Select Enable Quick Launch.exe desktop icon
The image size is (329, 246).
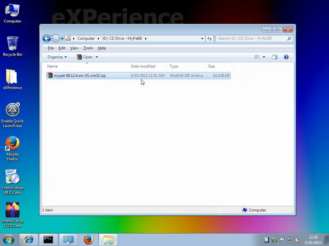[13, 115]
